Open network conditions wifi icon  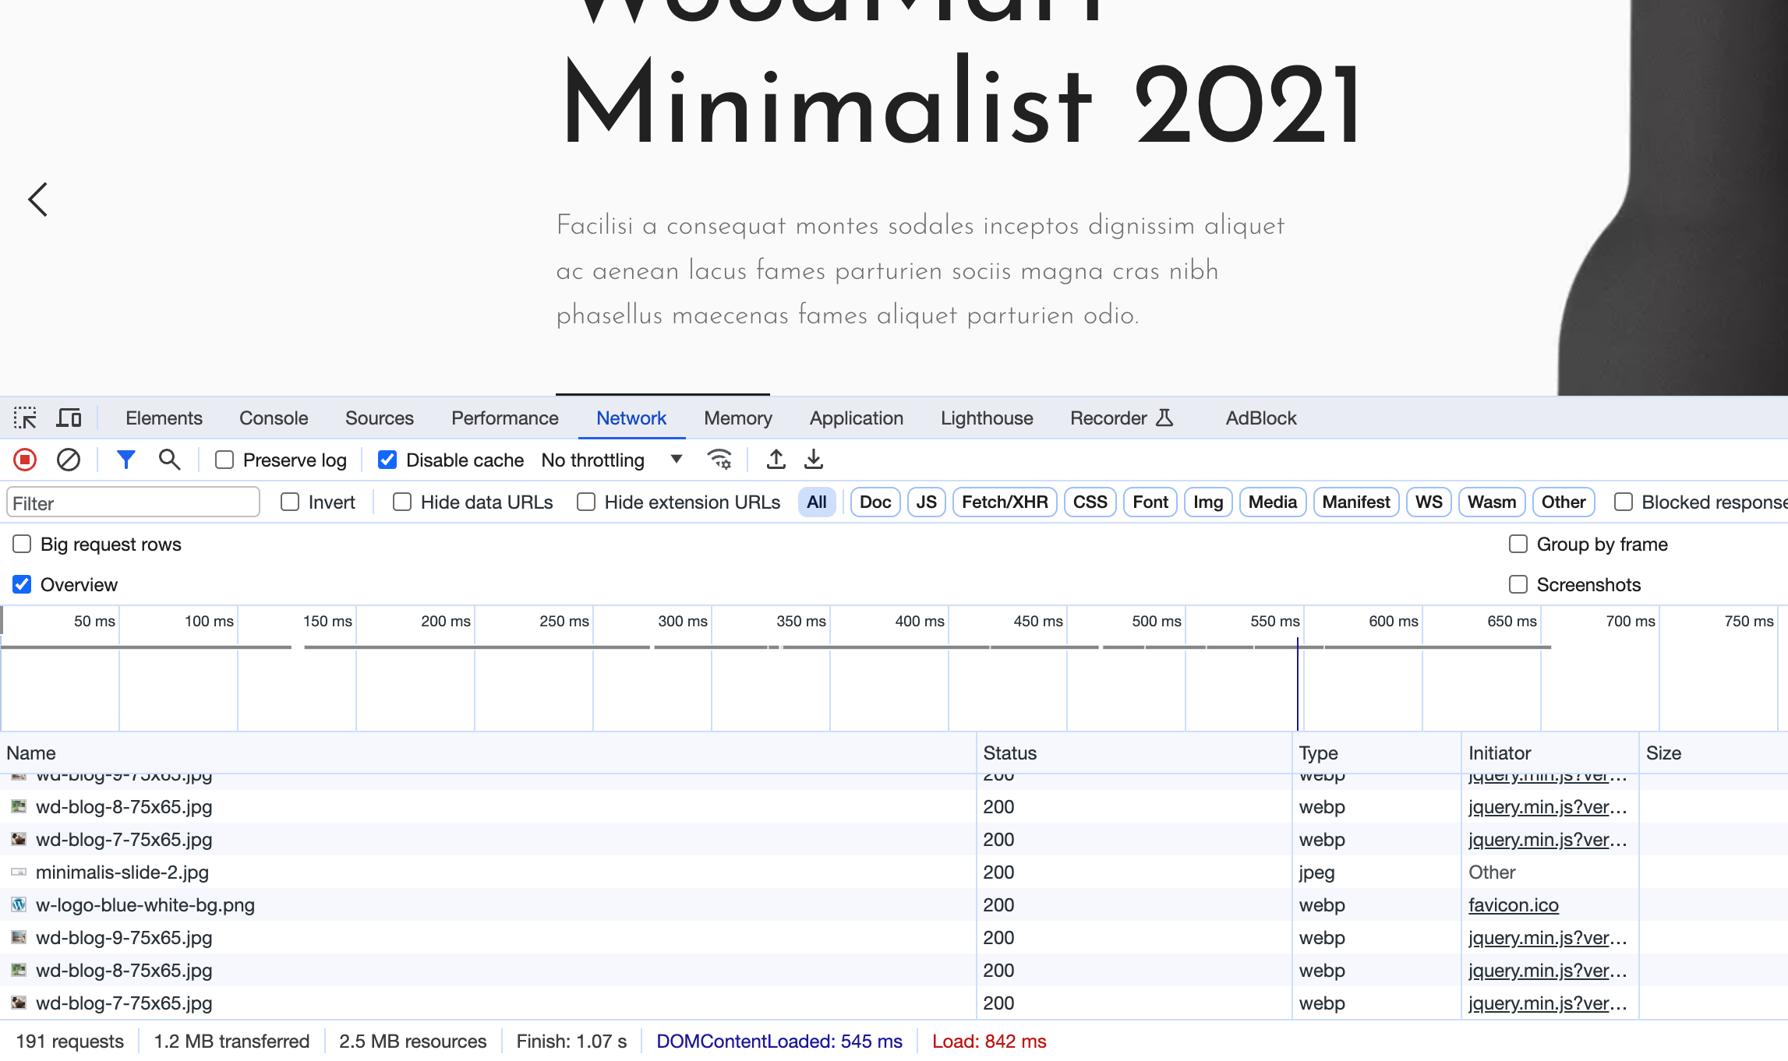point(719,460)
